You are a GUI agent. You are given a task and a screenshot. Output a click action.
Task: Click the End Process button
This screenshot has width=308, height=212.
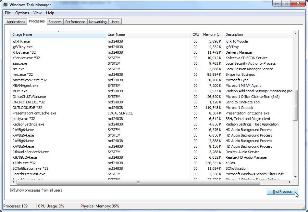pyautogui.click(x=282, y=192)
